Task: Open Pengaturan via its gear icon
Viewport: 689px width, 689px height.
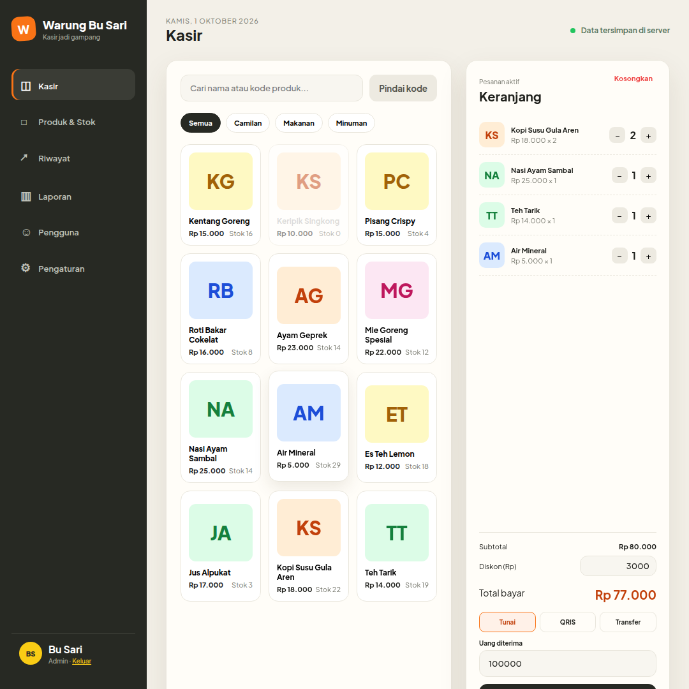Action: point(26,267)
